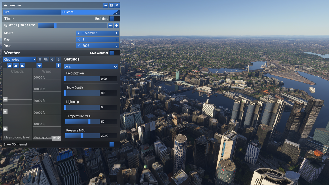
Task: Select the ground-level wind layer marker
Action: tap(57, 138)
